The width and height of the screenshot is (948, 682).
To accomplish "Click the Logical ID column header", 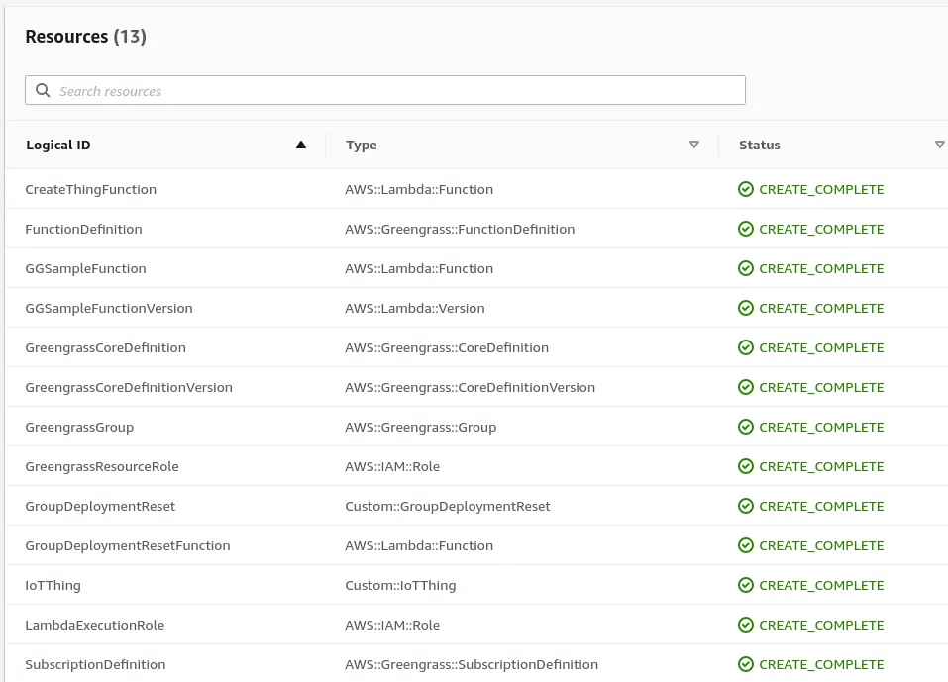I will pyautogui.click(x=58, y=145).
